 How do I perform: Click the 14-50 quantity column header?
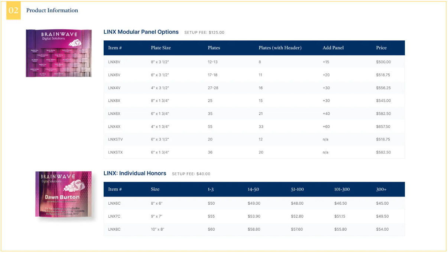pos(253,189)
